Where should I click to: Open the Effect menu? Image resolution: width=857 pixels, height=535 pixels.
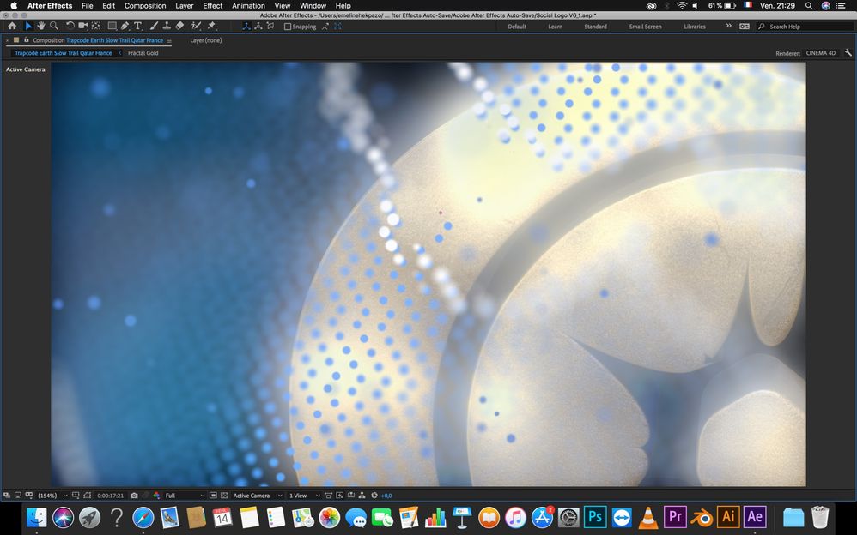tap(213, 5)
